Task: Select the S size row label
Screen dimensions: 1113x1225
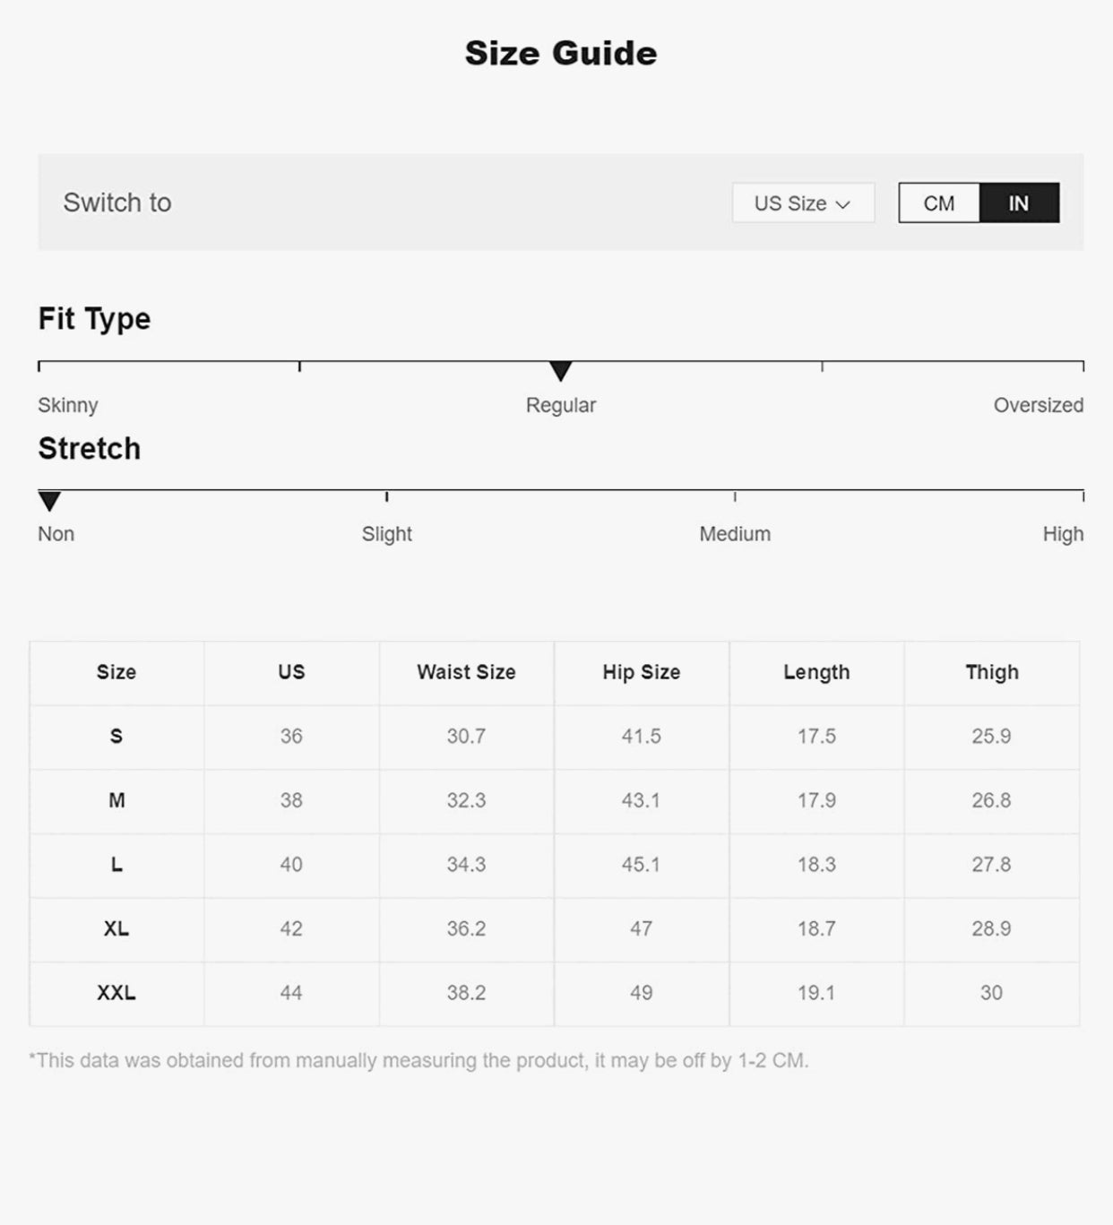Action: 116,737
